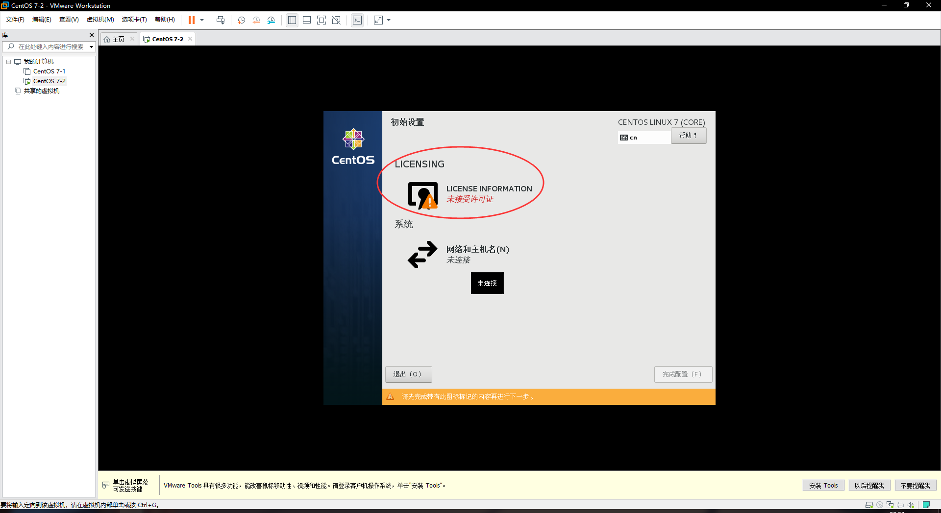This screenshot has height=513, width=941.
Task: Click the magnifier icon in library search
Action: (x=11, y=47)
